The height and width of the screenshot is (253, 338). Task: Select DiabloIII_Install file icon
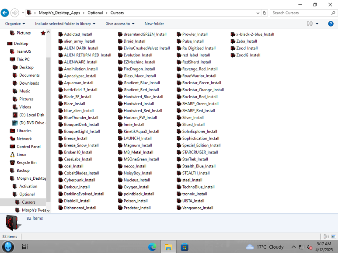61,201
